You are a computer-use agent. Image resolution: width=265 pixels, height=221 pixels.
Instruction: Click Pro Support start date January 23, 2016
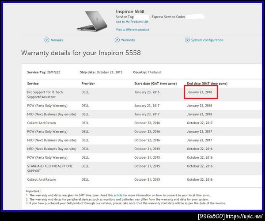tap(147, 92)
